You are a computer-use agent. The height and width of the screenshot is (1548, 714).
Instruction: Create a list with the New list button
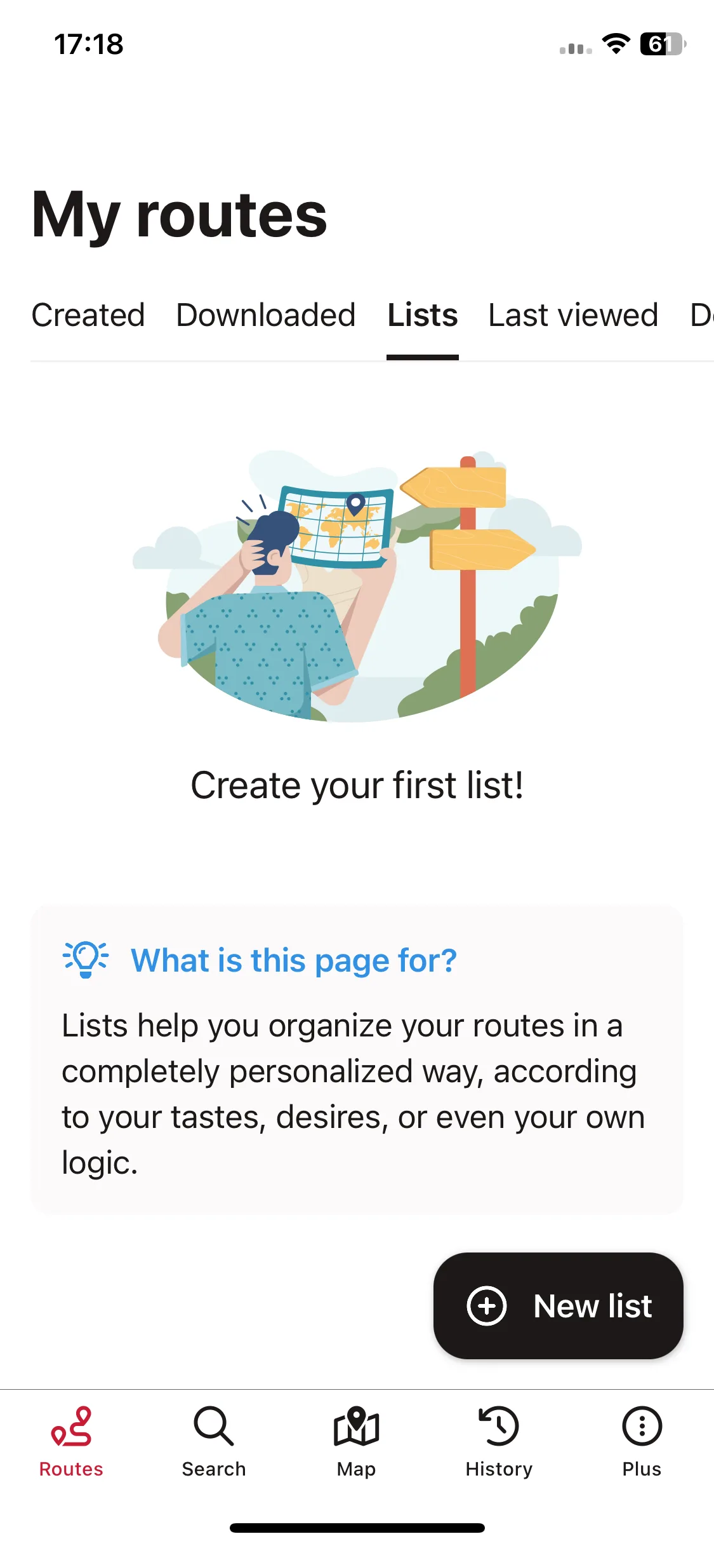[559, 1306]
